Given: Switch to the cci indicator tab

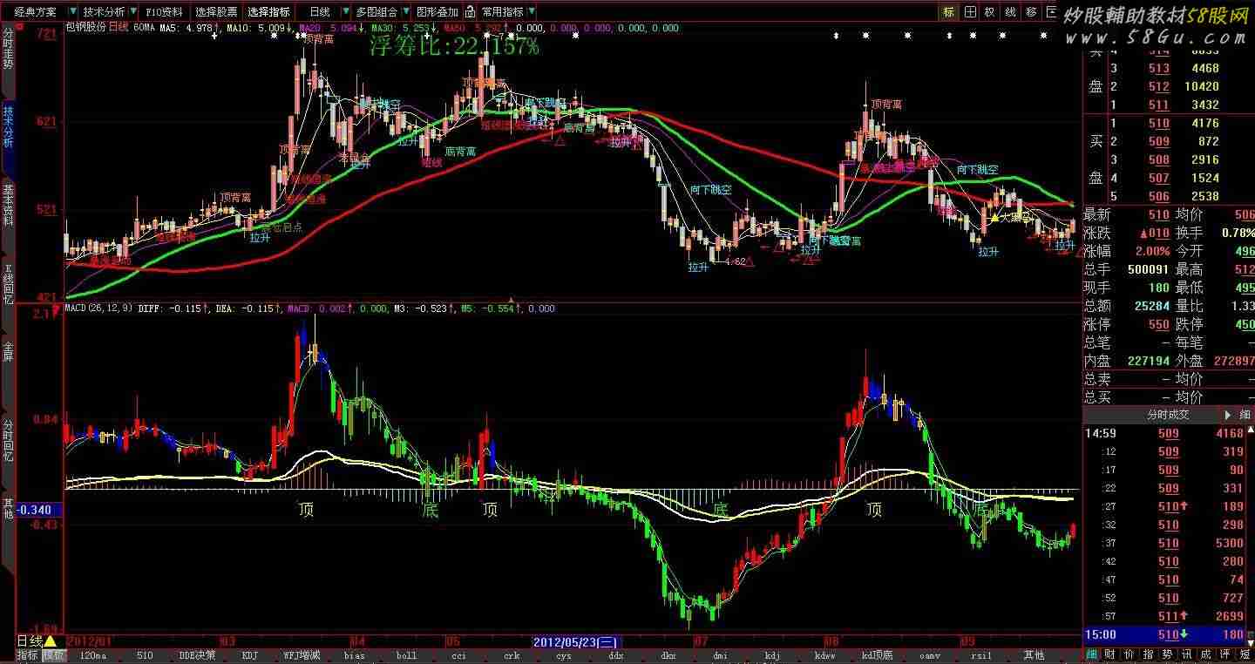Looking at the screenshot, I should pos(458,655).
